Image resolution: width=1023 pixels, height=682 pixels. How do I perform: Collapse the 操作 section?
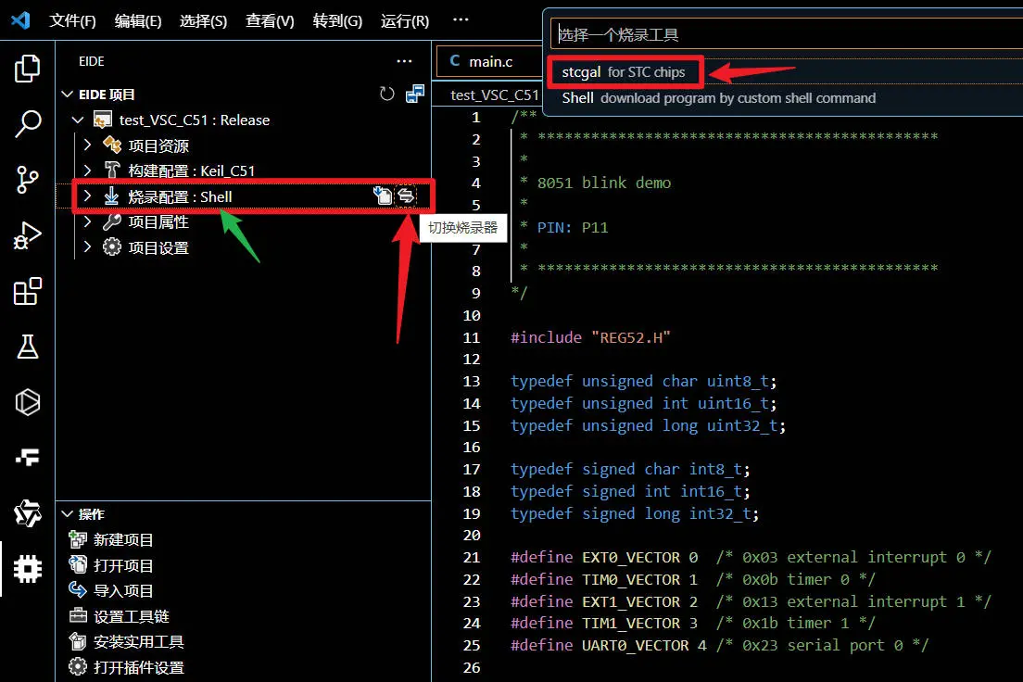point(67,514)
